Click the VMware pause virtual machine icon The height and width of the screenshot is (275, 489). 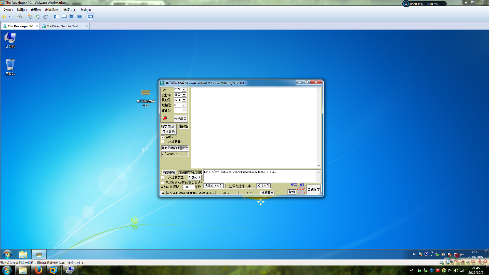[x=4, y=17]
